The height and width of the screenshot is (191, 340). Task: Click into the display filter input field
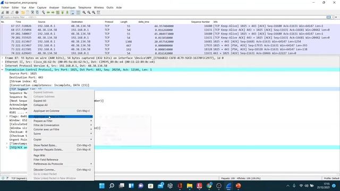pos(165,17)
